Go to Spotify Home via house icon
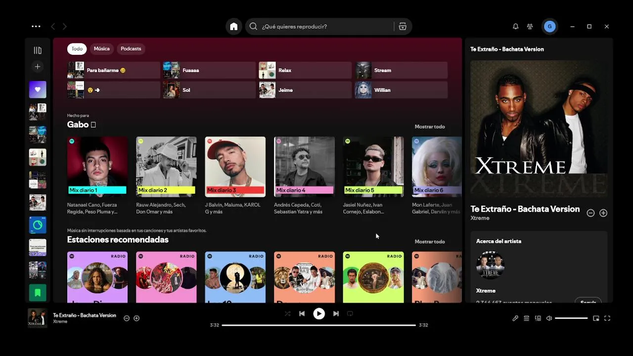The height and width of the screenshot is (356, 633). coord(234,27)
